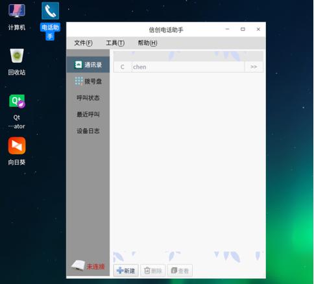Open the 文件(F) menu
This screenshot has height=284, width=314.
pos(83,43)
